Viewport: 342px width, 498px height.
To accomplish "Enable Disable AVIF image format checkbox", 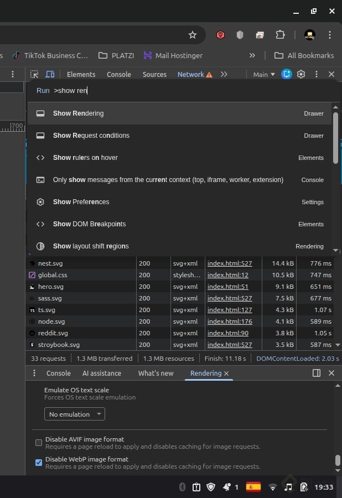I will click(39, 443).
